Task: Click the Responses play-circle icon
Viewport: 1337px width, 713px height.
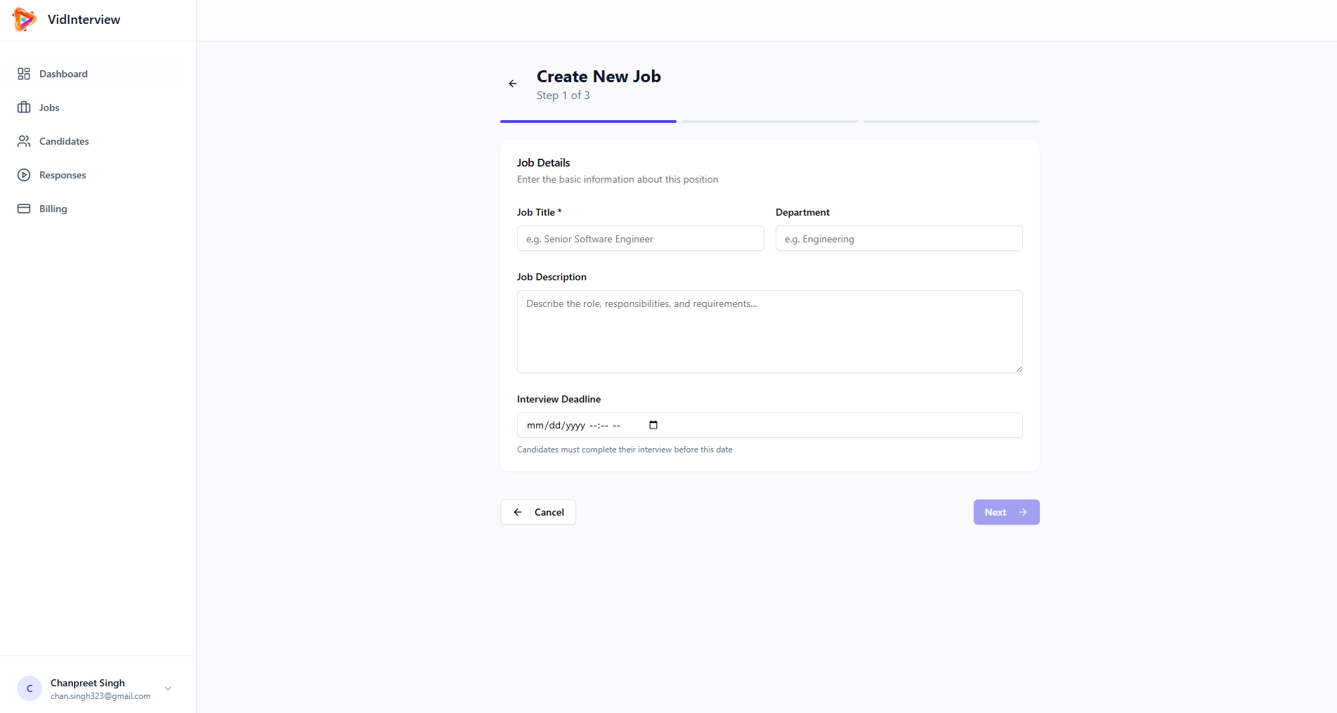Action: [24, 175]
